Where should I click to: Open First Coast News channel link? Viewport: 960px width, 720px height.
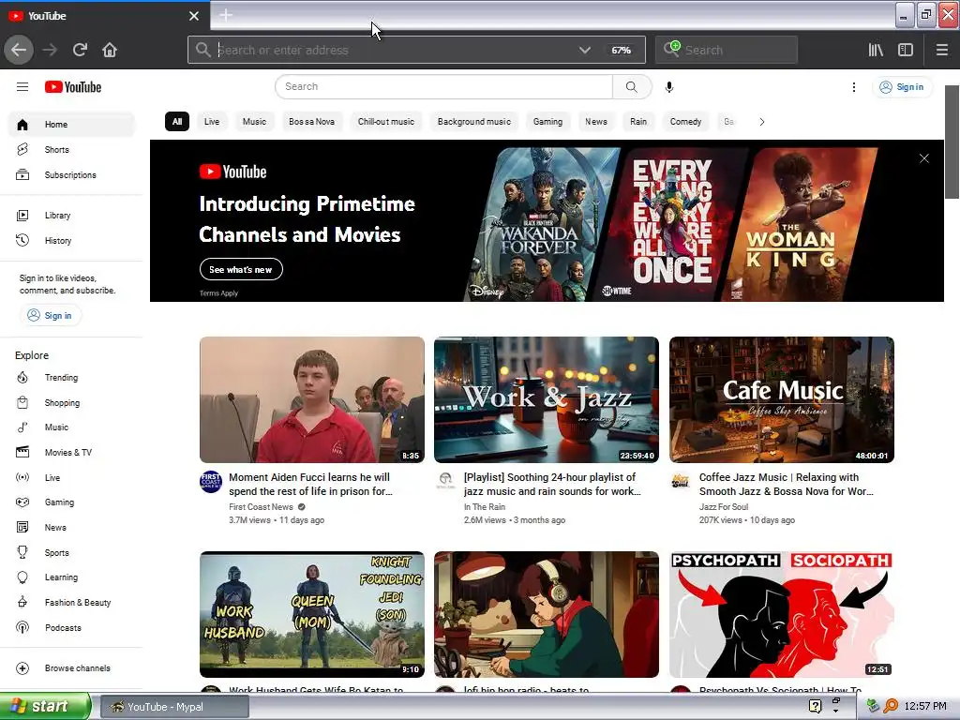[x=261, y=507]
